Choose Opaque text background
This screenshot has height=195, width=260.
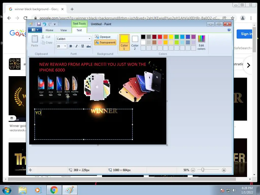[103, 37]
